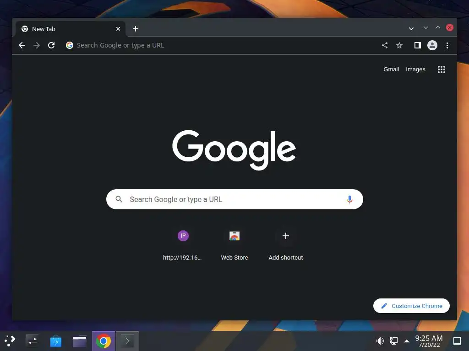This screenshot has height=351, width=469.
Task: Close the New Tab tab
Action: pos(118,29)
